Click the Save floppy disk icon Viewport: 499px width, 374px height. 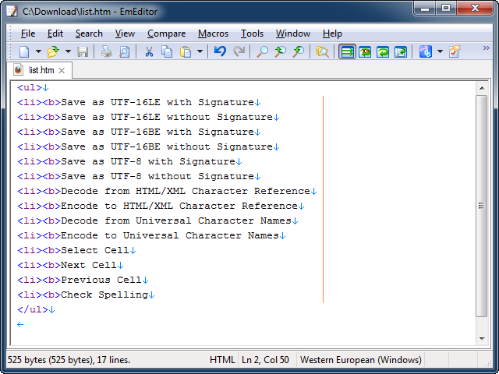[x=83, y=51]
